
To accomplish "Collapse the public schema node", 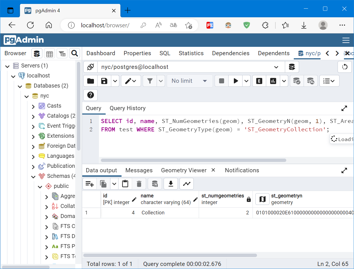I will click(x=40, y=186).
